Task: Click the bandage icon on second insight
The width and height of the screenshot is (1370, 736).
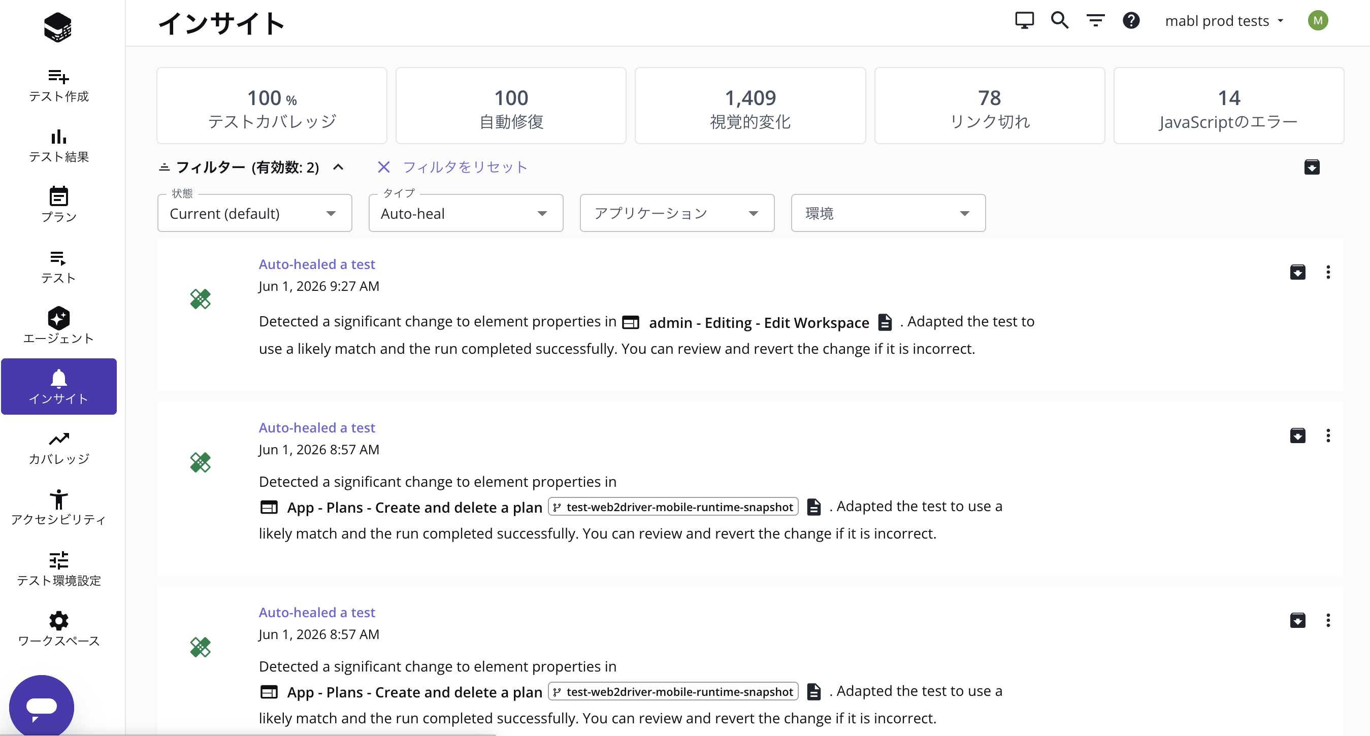Action: 201,462
